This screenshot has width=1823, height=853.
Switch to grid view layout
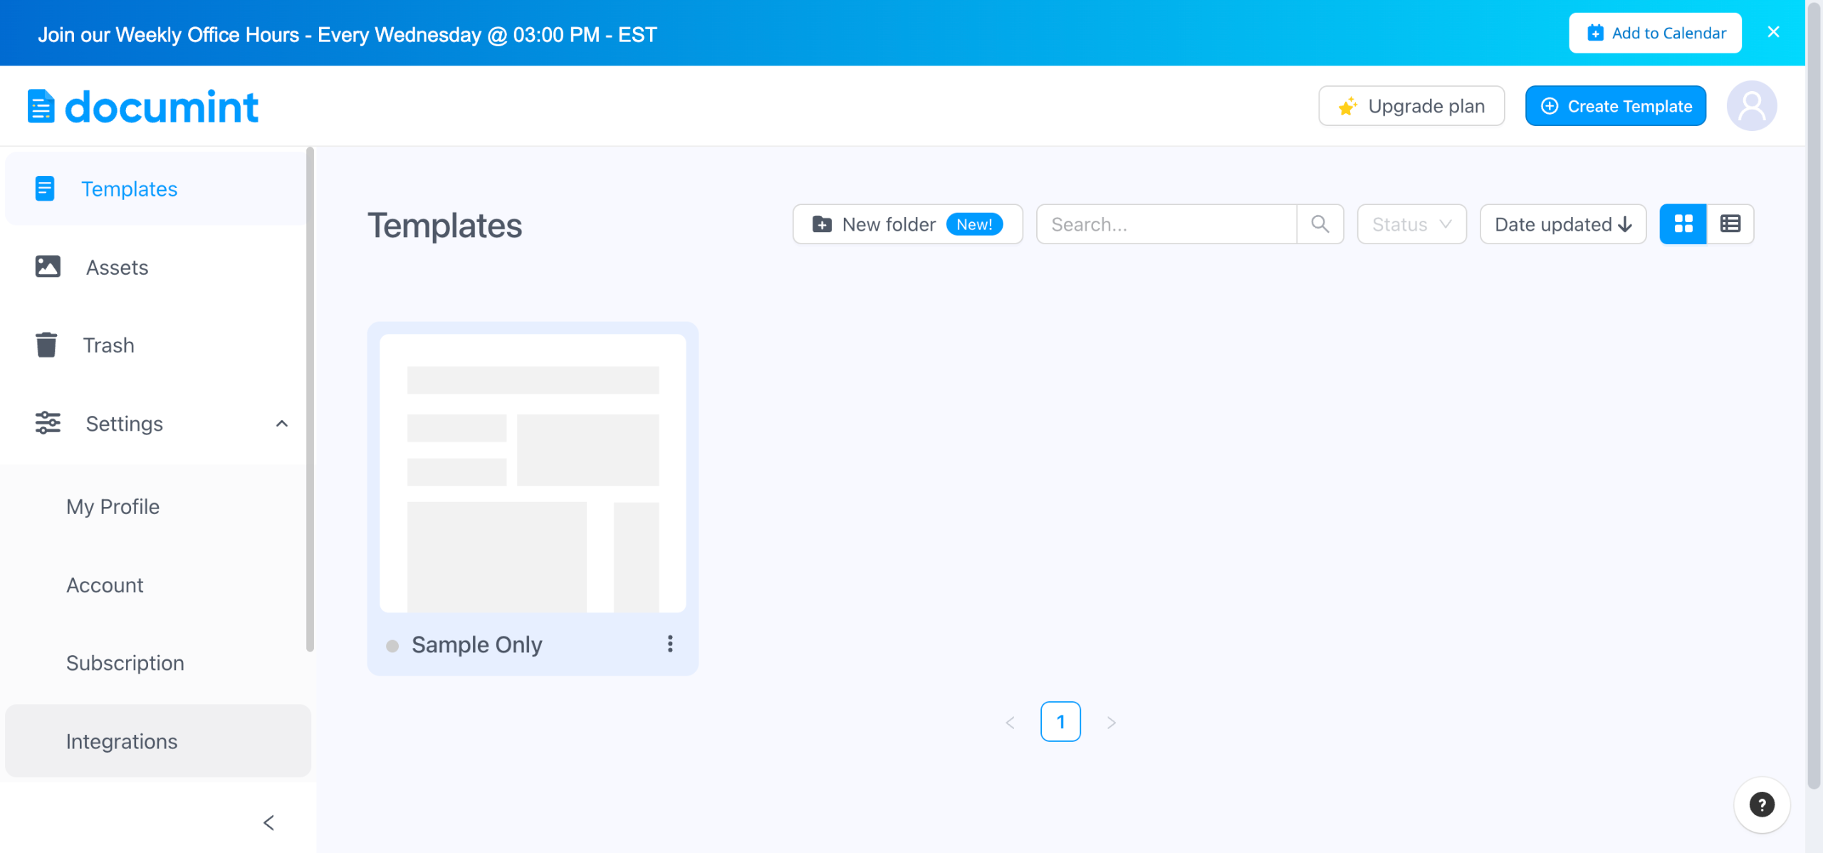[x=1683, y=224]
